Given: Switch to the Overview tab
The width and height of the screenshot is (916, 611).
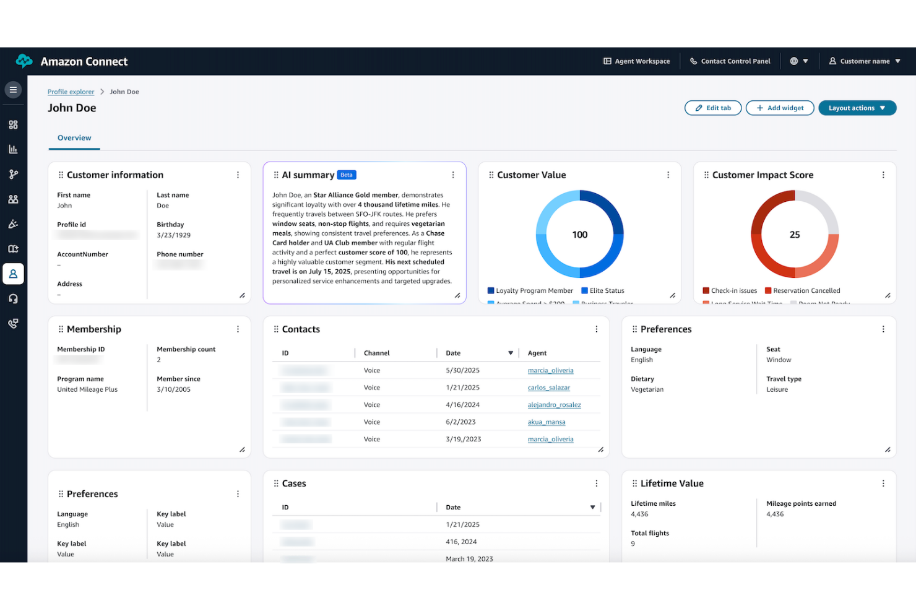Looking at the screenshot, I should [x=74, y=137].
